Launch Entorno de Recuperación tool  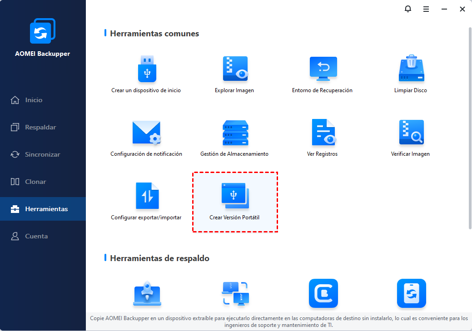[x=323, y=74]
